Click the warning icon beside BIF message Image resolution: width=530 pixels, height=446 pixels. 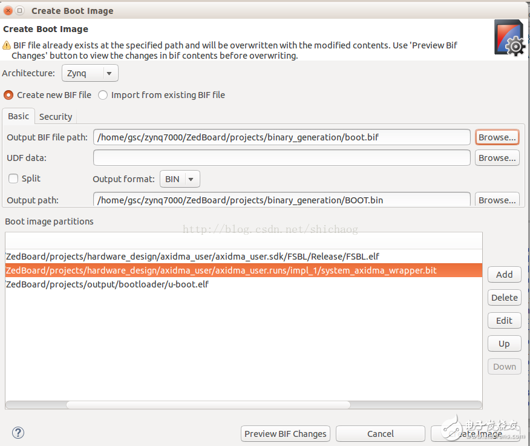click(x=7, y=45)
